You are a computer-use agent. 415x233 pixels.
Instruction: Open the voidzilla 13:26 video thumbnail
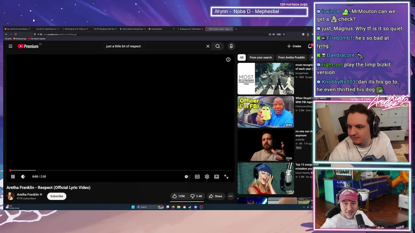coord(266,145)
